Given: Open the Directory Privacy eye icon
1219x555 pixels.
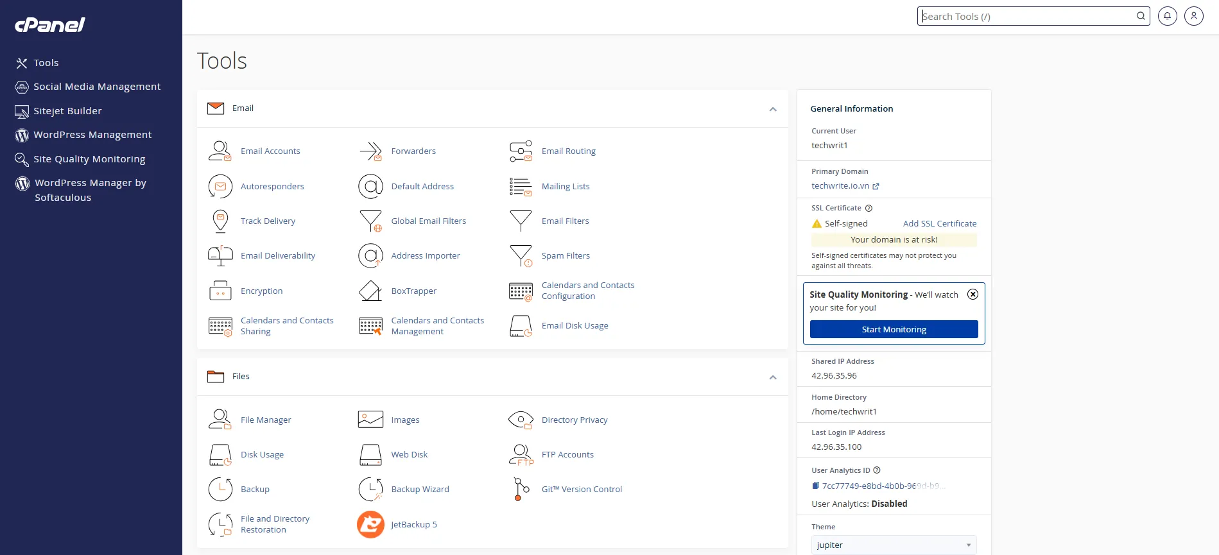Looking at the screenshot, I should pyautogui.click(x=521, y=420).
